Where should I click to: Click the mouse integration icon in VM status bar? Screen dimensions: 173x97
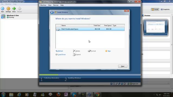coord(128,84)
